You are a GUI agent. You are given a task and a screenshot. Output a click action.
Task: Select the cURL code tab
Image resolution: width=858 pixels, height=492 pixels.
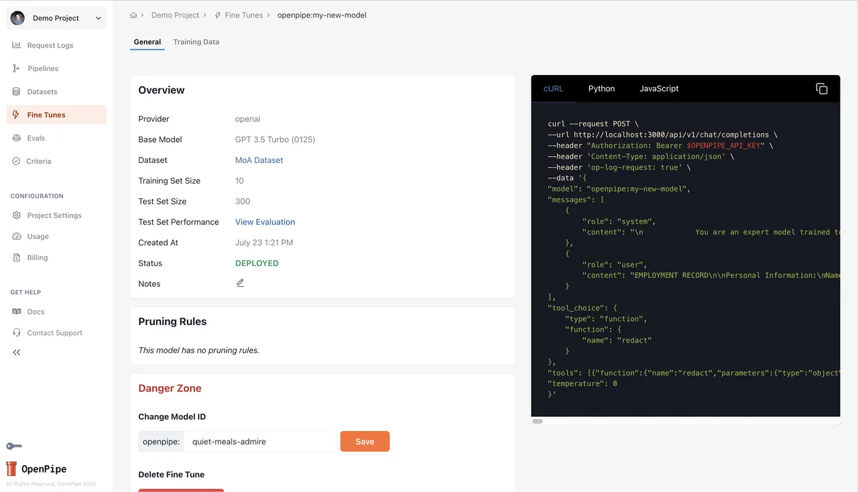coord(554,88)
